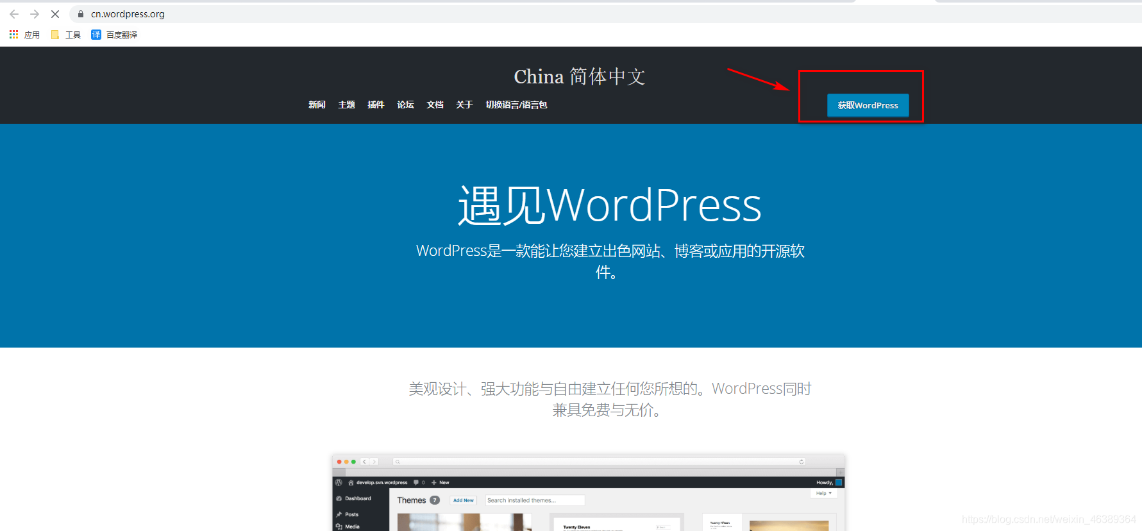Click the Twenty Eleven theme thumbnail

[x=617, y=522]
